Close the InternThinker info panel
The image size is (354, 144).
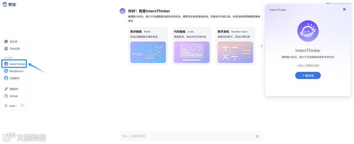344,10
